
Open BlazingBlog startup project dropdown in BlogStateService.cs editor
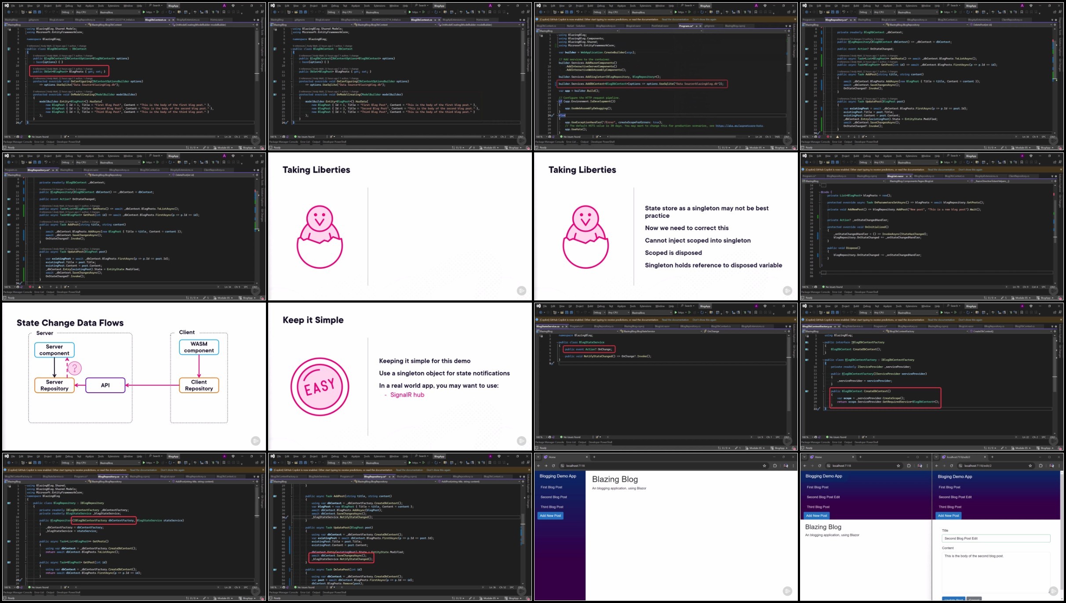pos(651,313)
